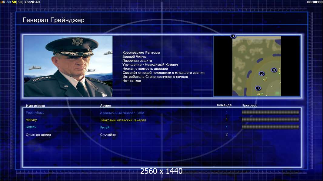
Task: Click army 'Танковый китайский генерал'
Action: pyautogui.click(x=123, y=120)
